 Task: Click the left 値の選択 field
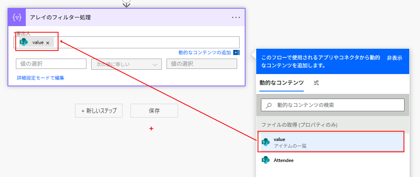pos(51,64)
